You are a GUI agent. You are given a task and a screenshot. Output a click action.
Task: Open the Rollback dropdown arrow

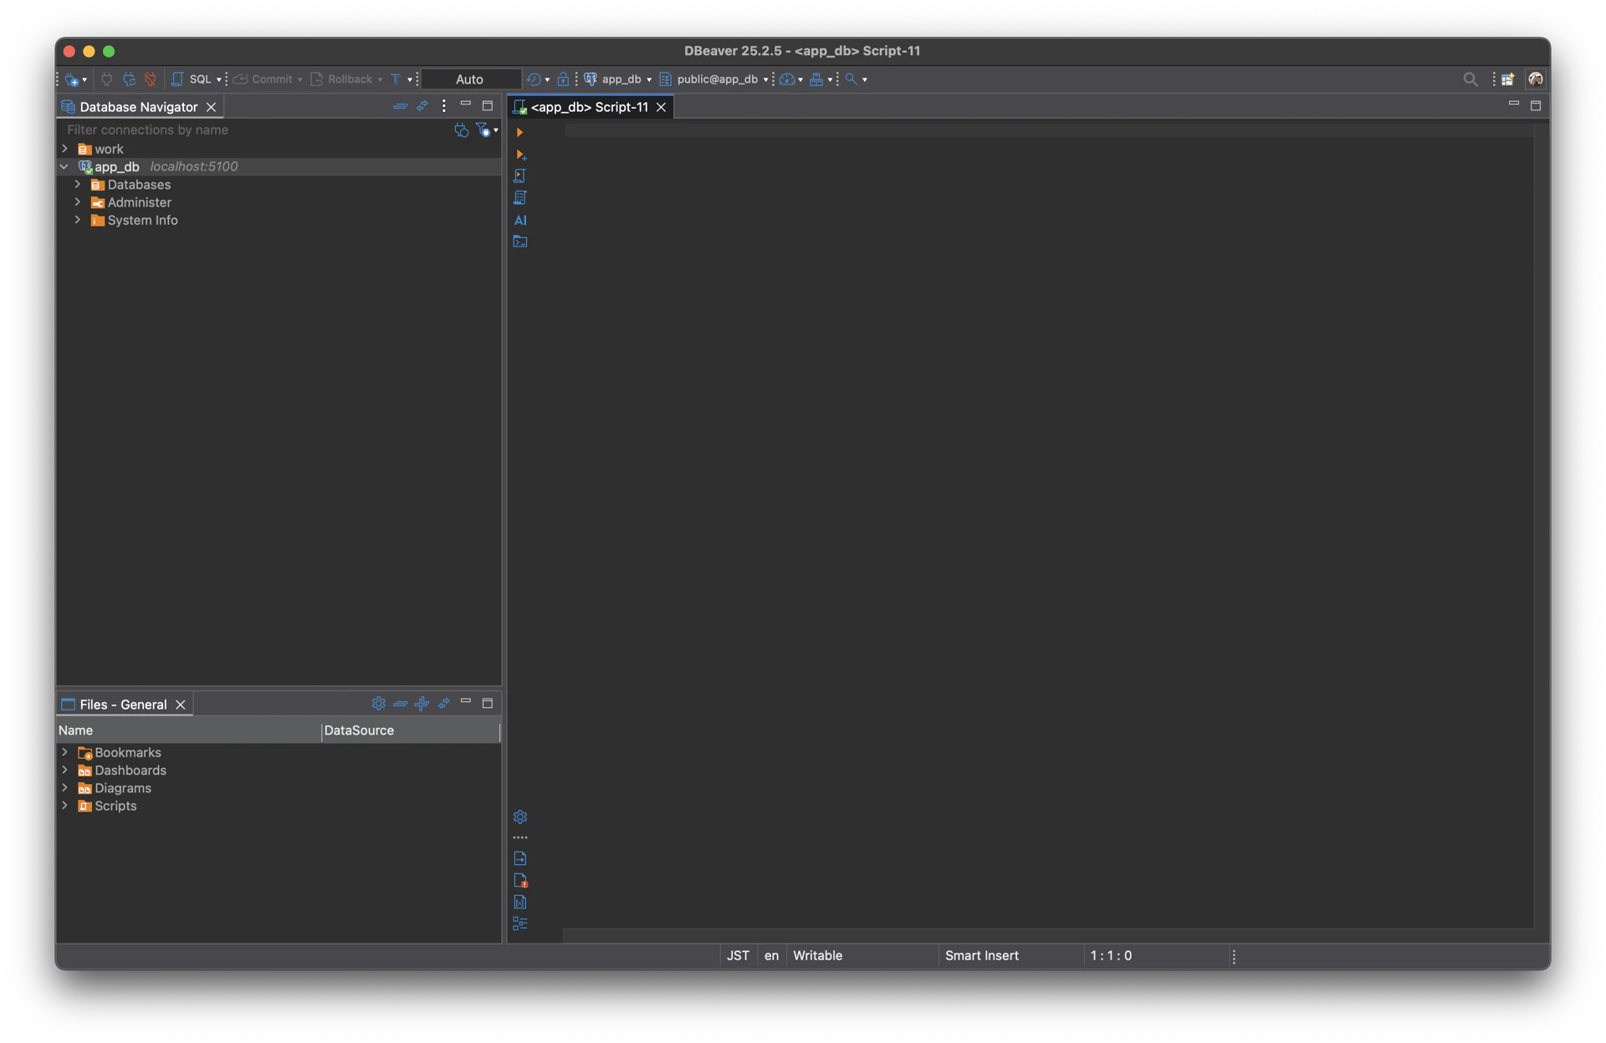[380, 79]
